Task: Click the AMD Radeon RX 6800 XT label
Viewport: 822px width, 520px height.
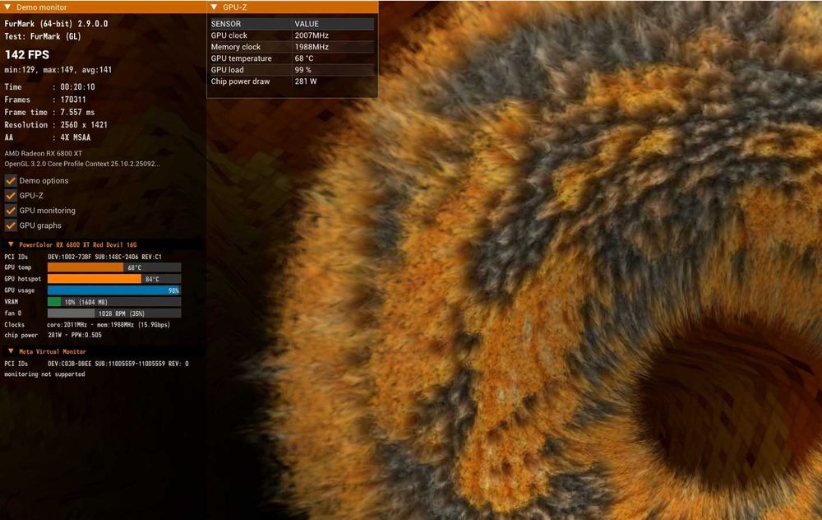Action: [x=44, y=153]
